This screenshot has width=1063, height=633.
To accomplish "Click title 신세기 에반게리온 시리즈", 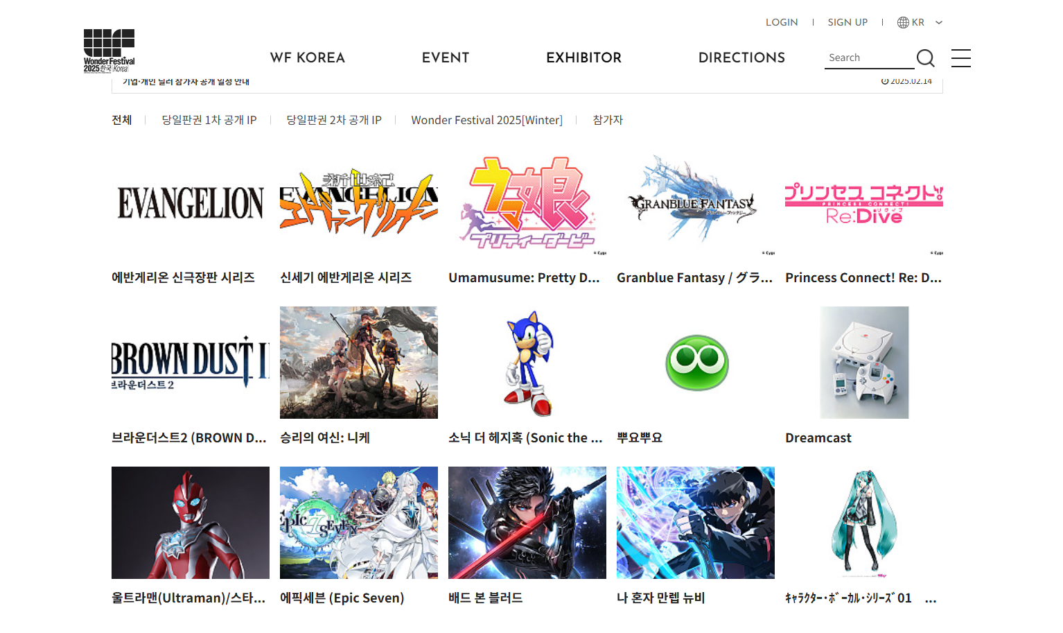I will pyautogui.click(x=346, y=277).
